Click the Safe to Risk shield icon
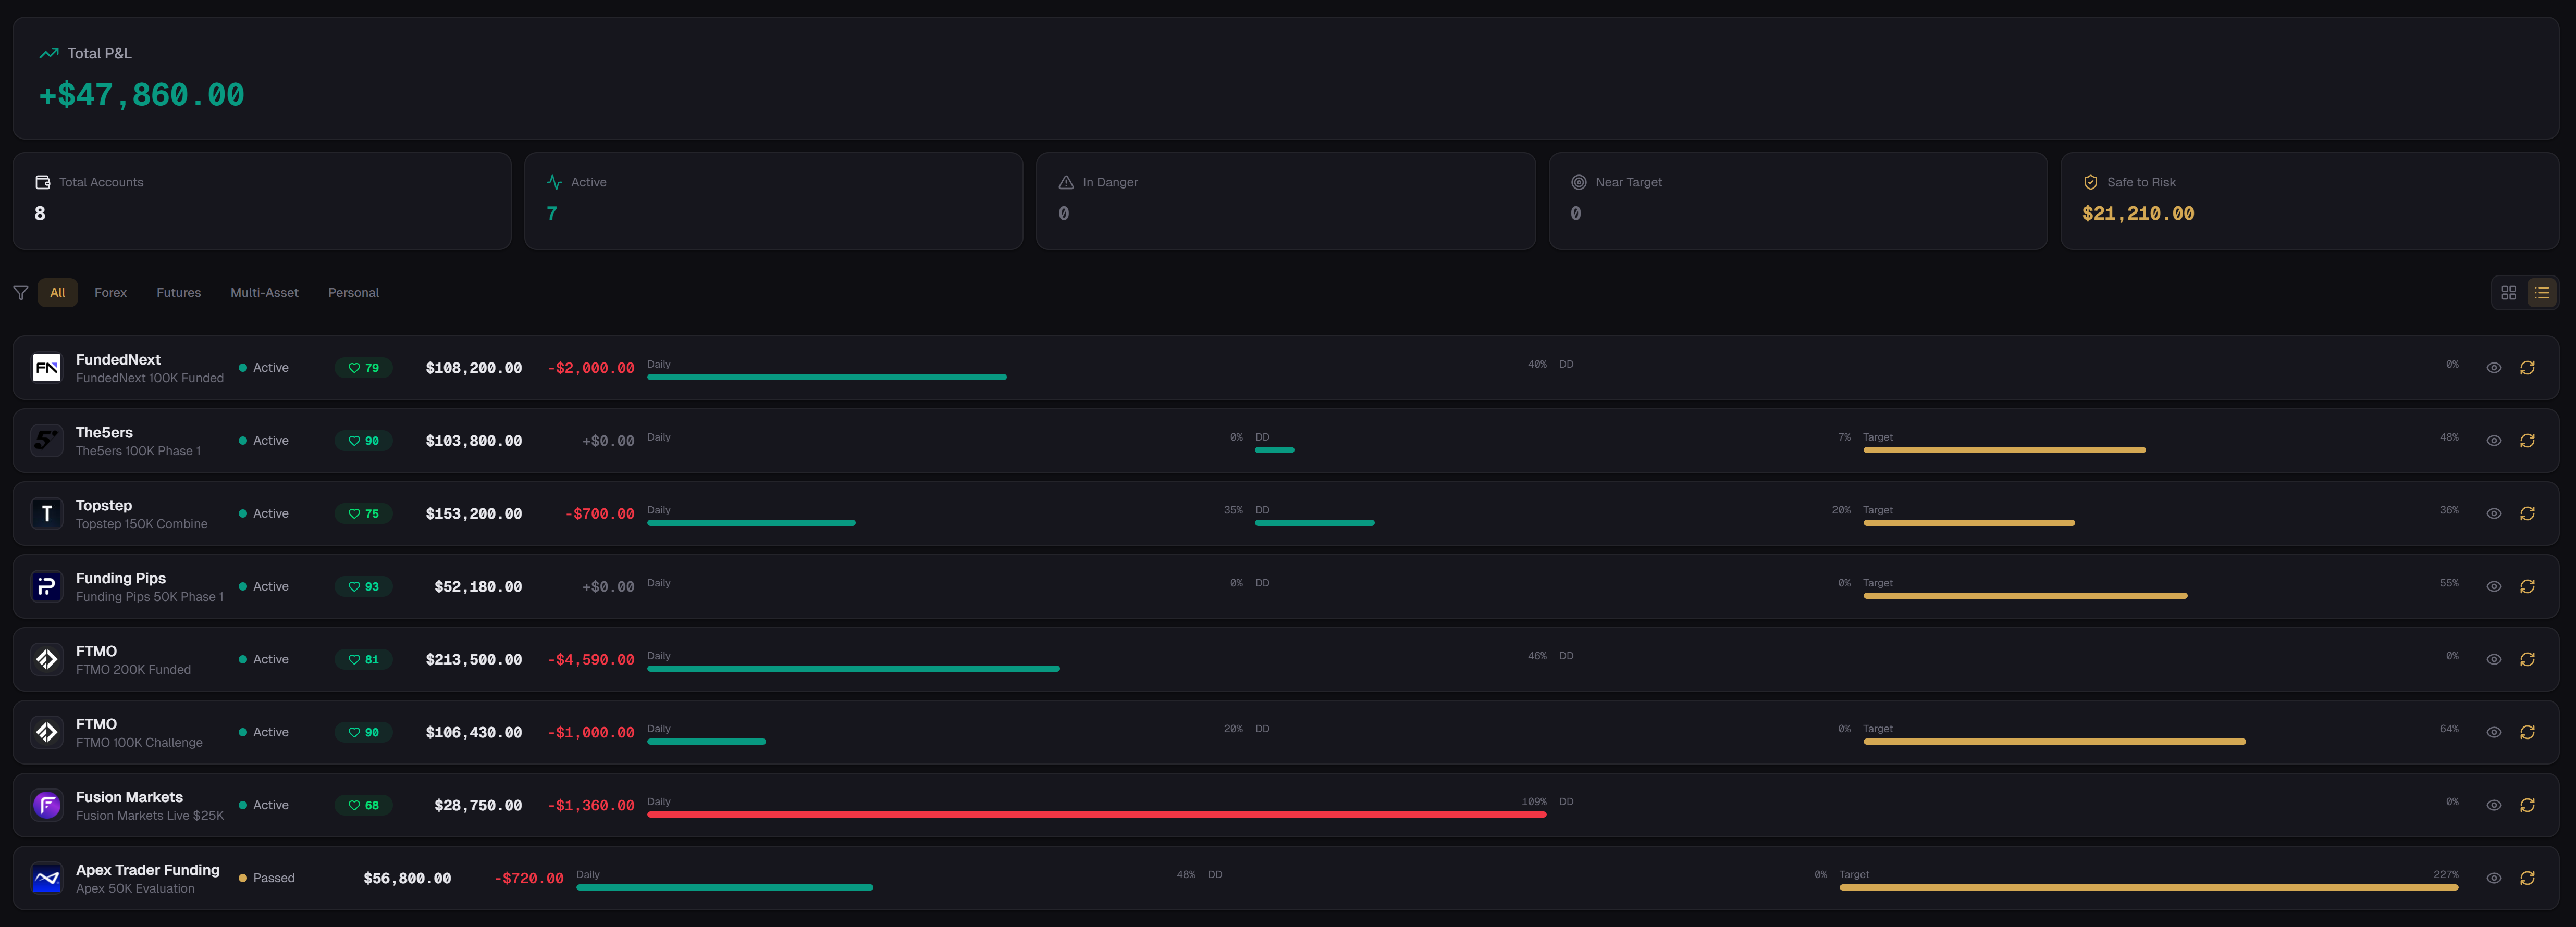 tap(2091, 182)
